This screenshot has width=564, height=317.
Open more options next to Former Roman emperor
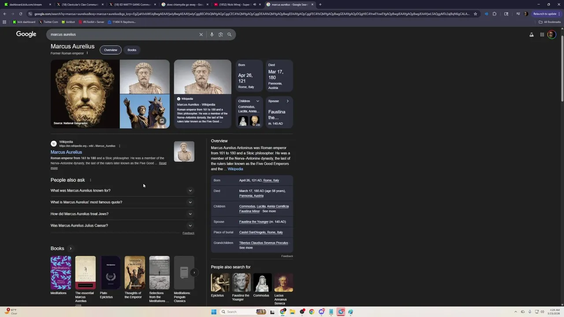coord(87,53)
